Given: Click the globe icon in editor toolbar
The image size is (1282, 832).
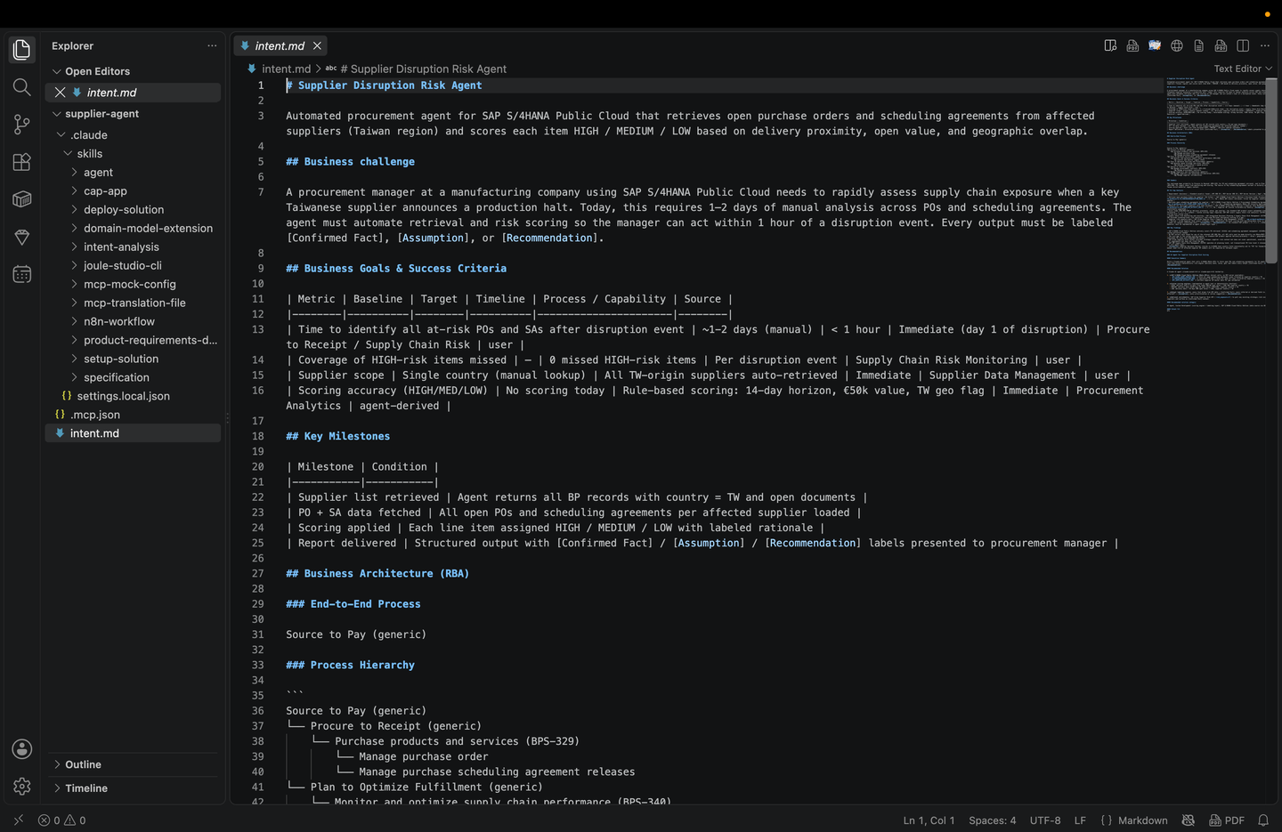Looking at the screenshot, I should 1177,45.
